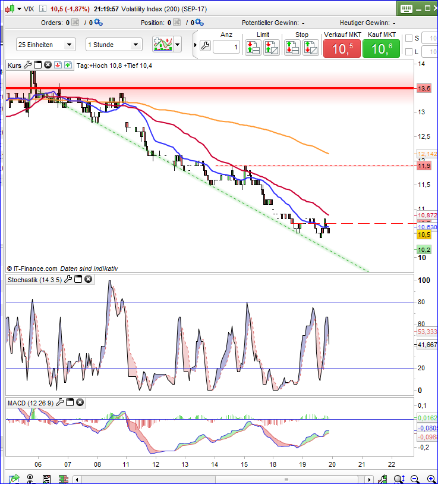
Task: Click the Stochastik panel window icon
Action: click(78, 279)
